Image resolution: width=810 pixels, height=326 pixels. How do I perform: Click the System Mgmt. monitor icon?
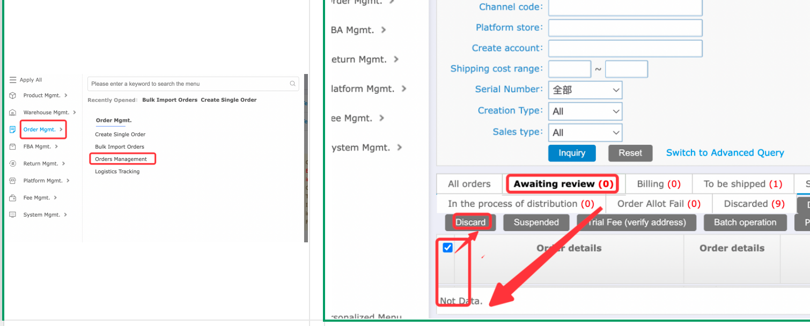click(13, 214)
